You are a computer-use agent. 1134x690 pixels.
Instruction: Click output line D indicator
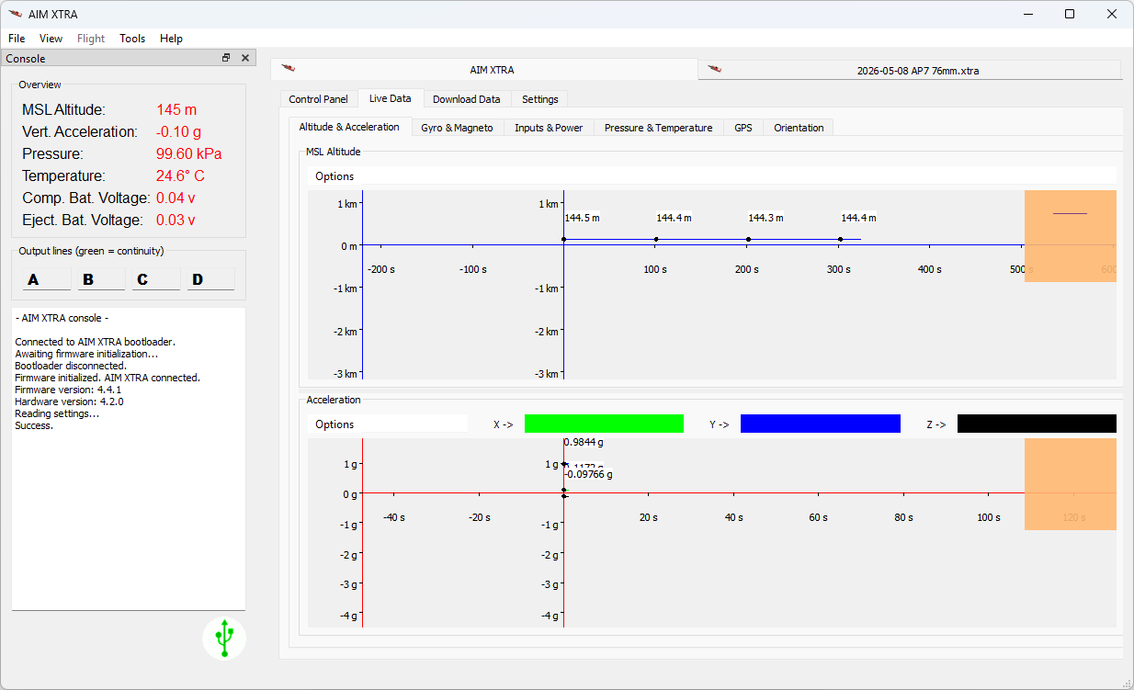click(x=210, y=279)
